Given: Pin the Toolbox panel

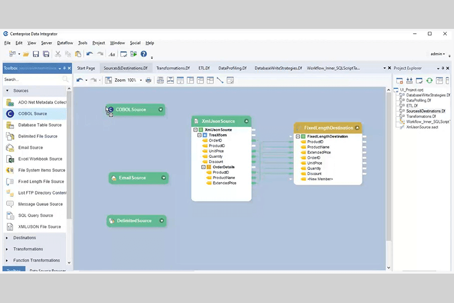Looking at the screenshot, I should 64,68.
